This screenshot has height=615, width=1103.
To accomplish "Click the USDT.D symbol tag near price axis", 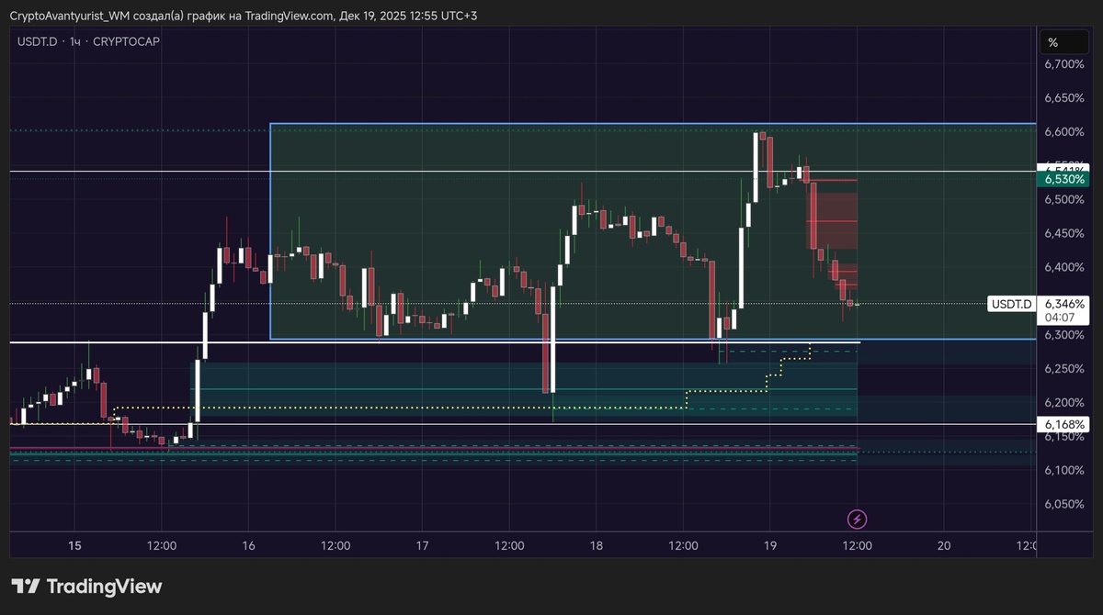I will click(1012, 304).
